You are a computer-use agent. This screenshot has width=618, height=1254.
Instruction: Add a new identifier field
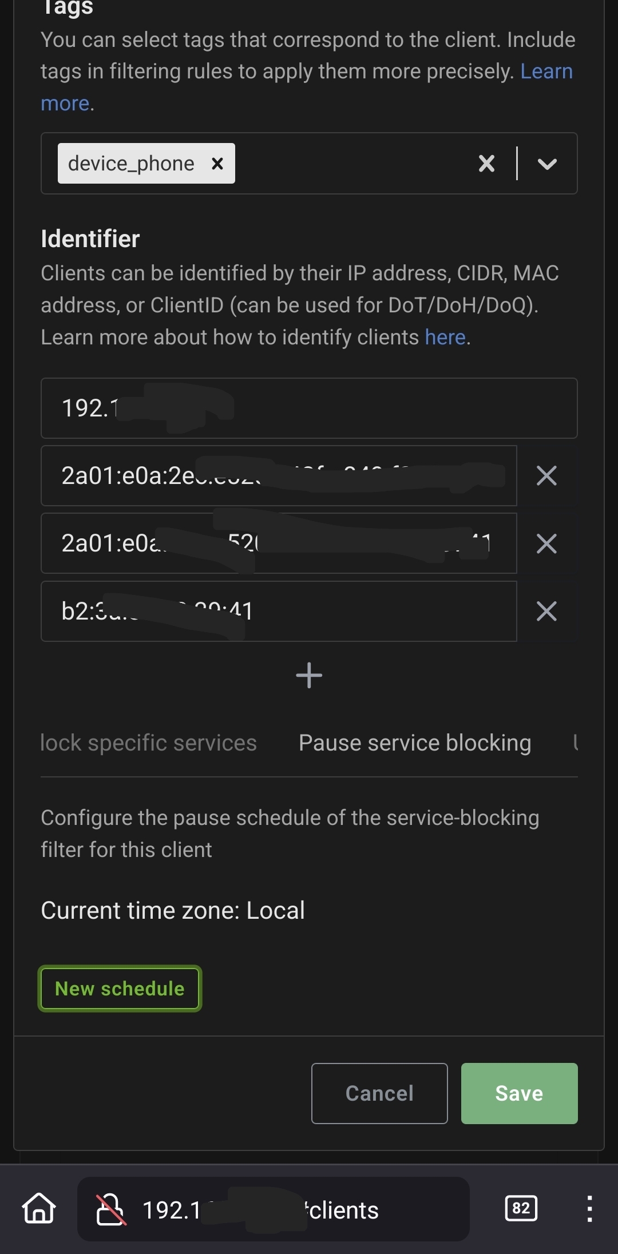pos(309,675)
